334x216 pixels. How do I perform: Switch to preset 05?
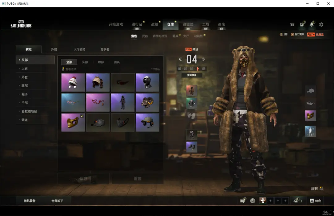point(204,69)
